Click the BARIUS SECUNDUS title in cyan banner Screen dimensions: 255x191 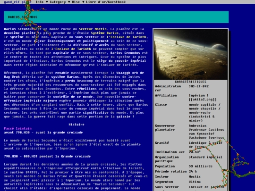click(23, 17)
